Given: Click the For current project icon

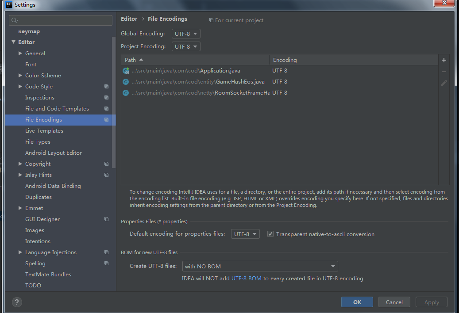Looking at the screenshot, I should [x=211, y=20].
